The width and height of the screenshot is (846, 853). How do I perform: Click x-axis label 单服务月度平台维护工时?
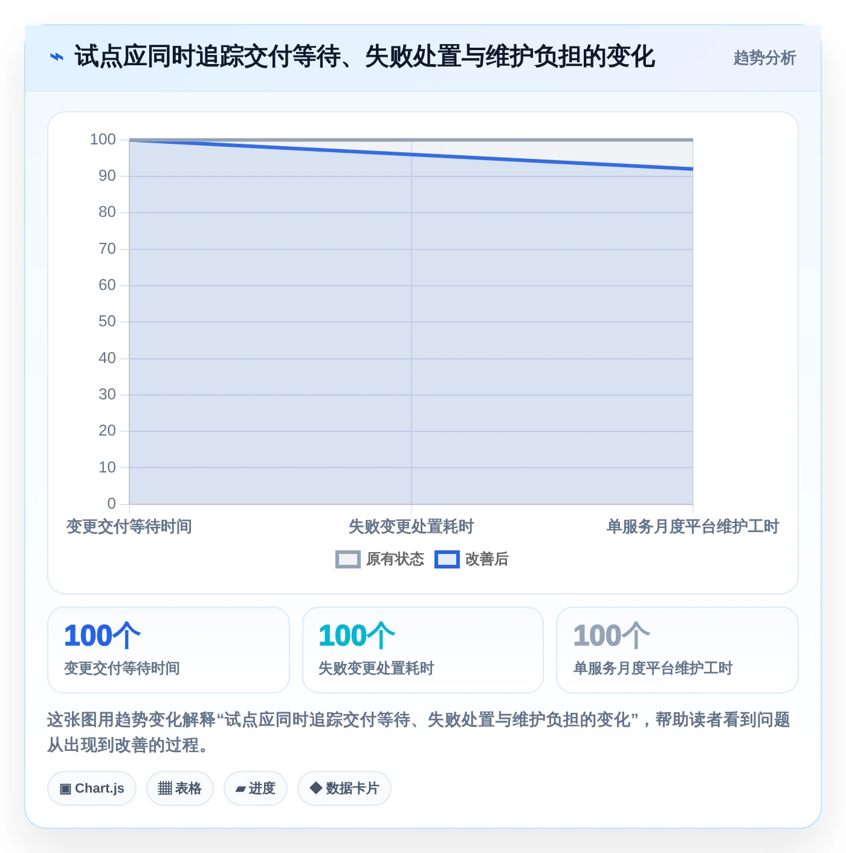pyautogui.click(x=693, y=527)
